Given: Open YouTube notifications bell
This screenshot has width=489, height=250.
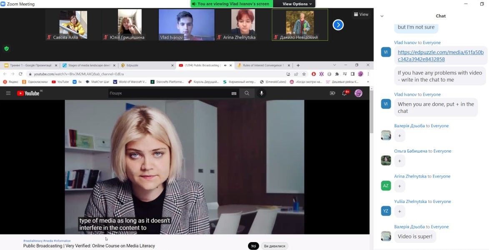Looking at the screenshot, I should (344, 93).
